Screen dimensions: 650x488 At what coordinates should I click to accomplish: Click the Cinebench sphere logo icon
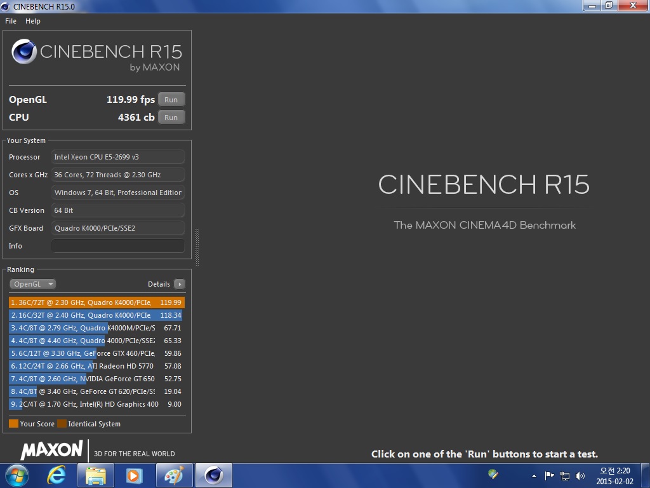[x=24, y=51]
